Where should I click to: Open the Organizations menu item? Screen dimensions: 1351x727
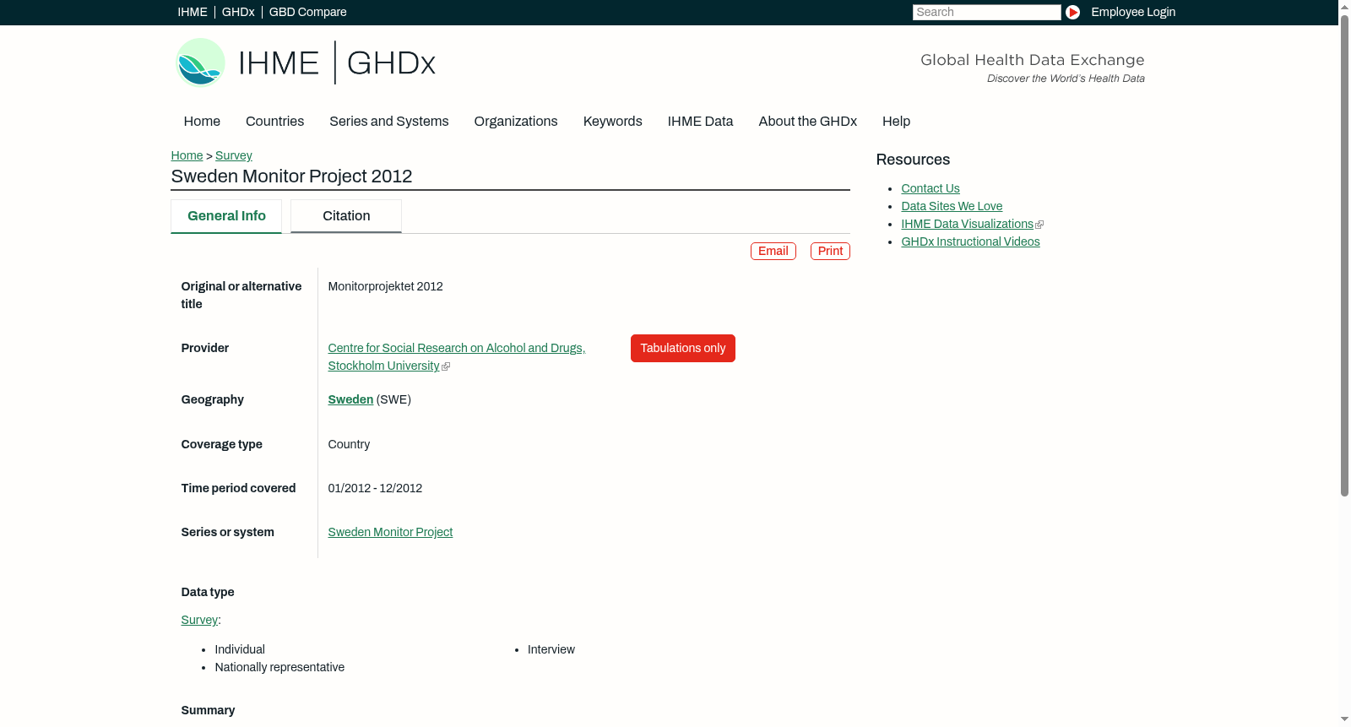tap(516, 121)
